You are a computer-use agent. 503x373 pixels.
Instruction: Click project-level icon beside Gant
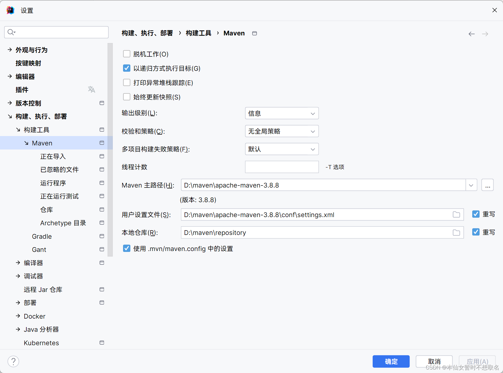coord(102,249)
